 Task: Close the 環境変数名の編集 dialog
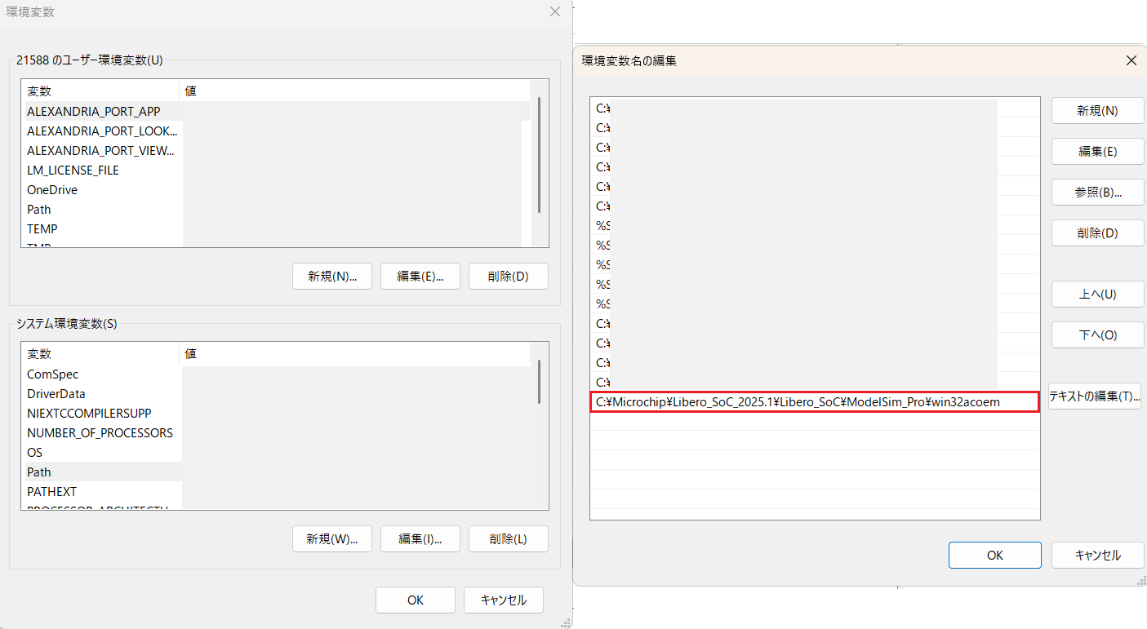pyautogui.click(x=1131, y=60)
